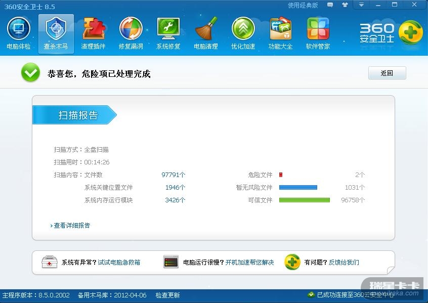Click the 97791个 file count value

[174, 175]
